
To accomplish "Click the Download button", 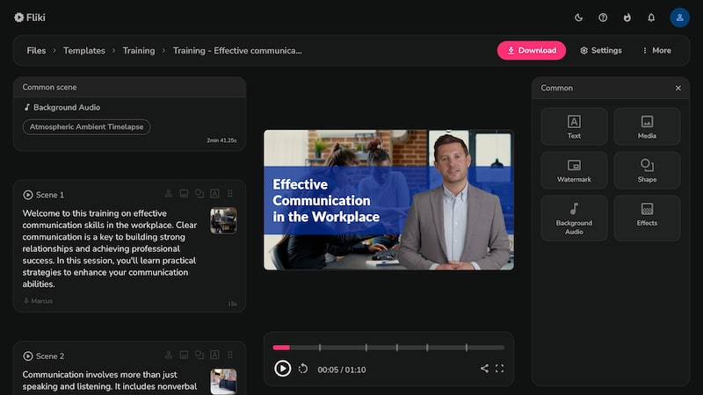I will click(532, 51).
